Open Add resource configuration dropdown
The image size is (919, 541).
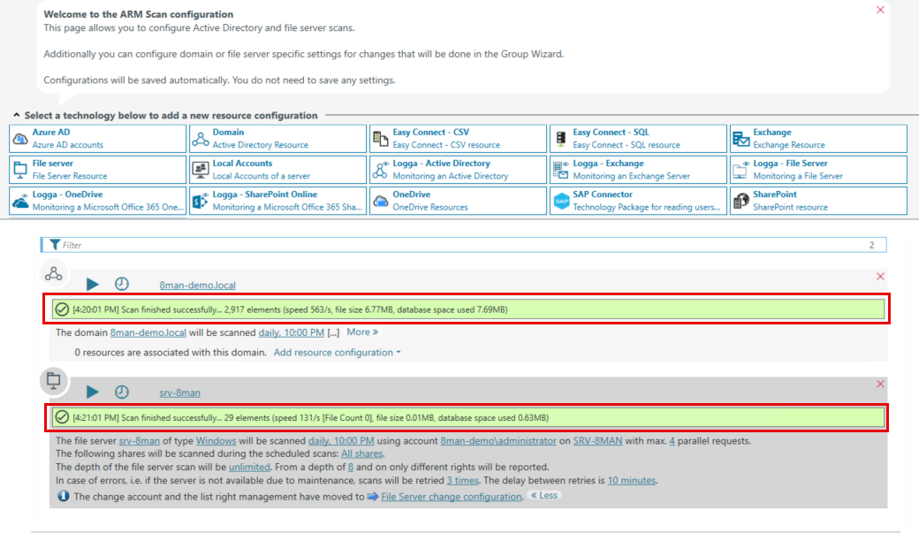coord(337,353)
